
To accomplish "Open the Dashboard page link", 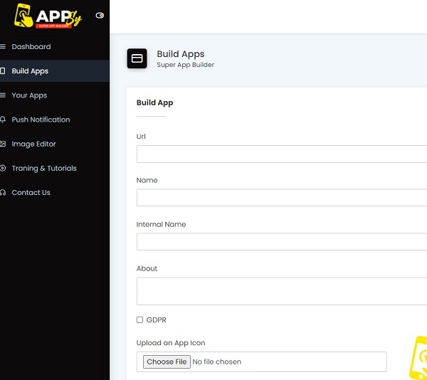I will coord(31,47).
